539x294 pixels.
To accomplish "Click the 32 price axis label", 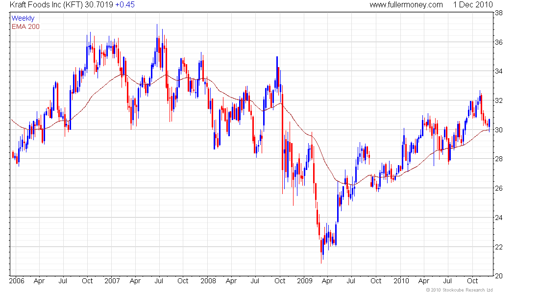I will [x=499, y=101].
